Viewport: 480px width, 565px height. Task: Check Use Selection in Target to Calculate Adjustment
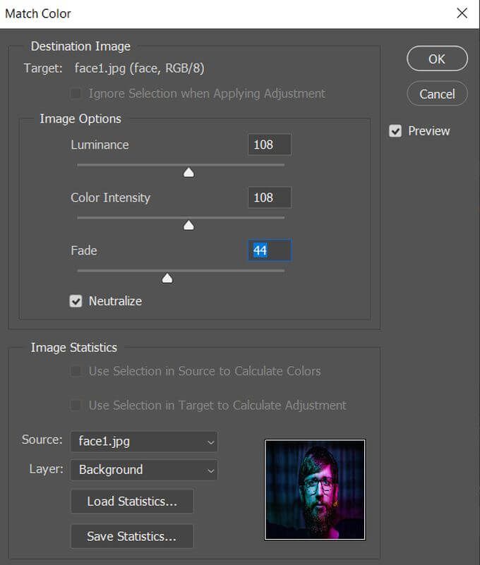click(x=76, y=406)
